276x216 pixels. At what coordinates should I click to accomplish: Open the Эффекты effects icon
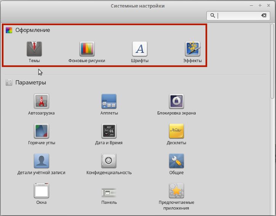tap(193, 49)
